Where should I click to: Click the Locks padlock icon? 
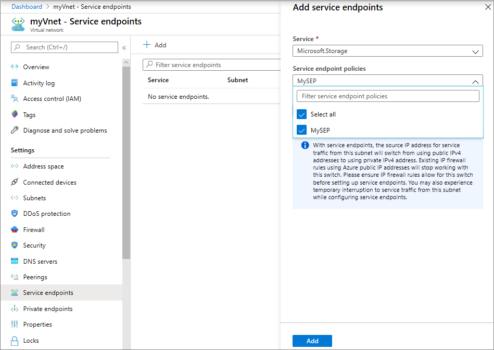[15, 341]
